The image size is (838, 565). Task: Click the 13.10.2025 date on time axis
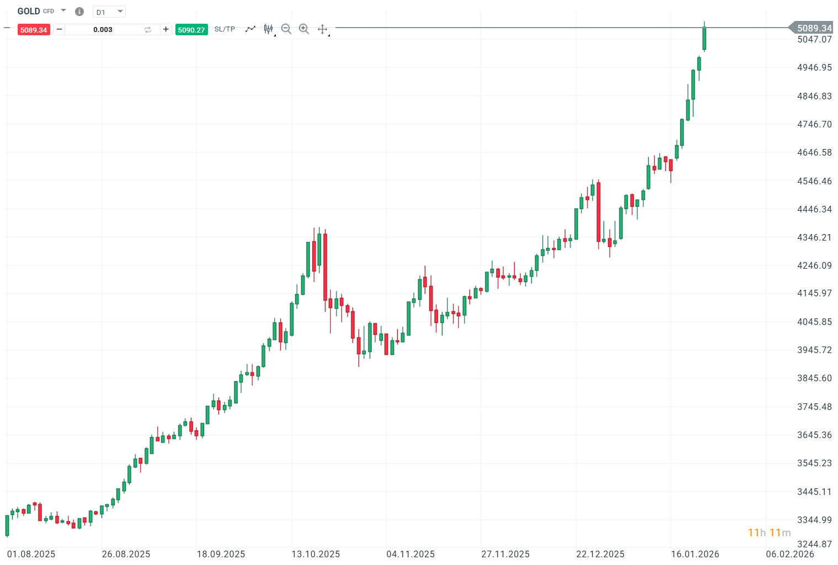pos(316,554)
